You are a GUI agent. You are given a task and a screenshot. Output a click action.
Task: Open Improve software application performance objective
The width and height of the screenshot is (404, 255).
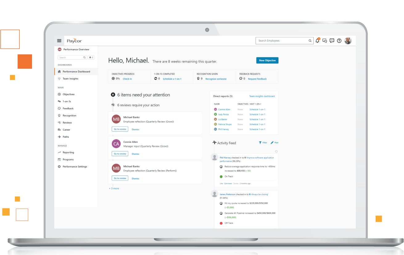(247, 159)
